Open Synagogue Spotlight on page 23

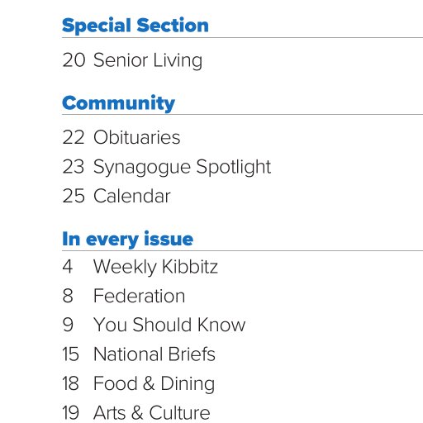point(182,167)
